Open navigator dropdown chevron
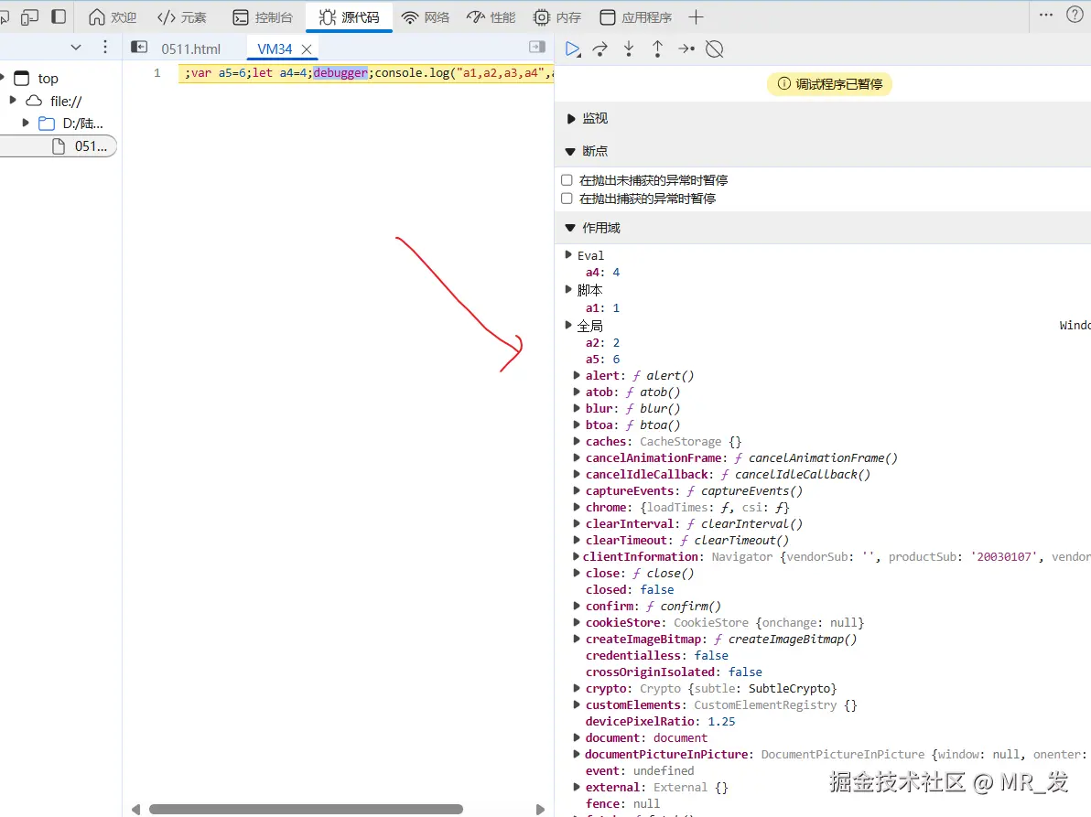Viewport: 1091px width, 817px height. point(76,48)
